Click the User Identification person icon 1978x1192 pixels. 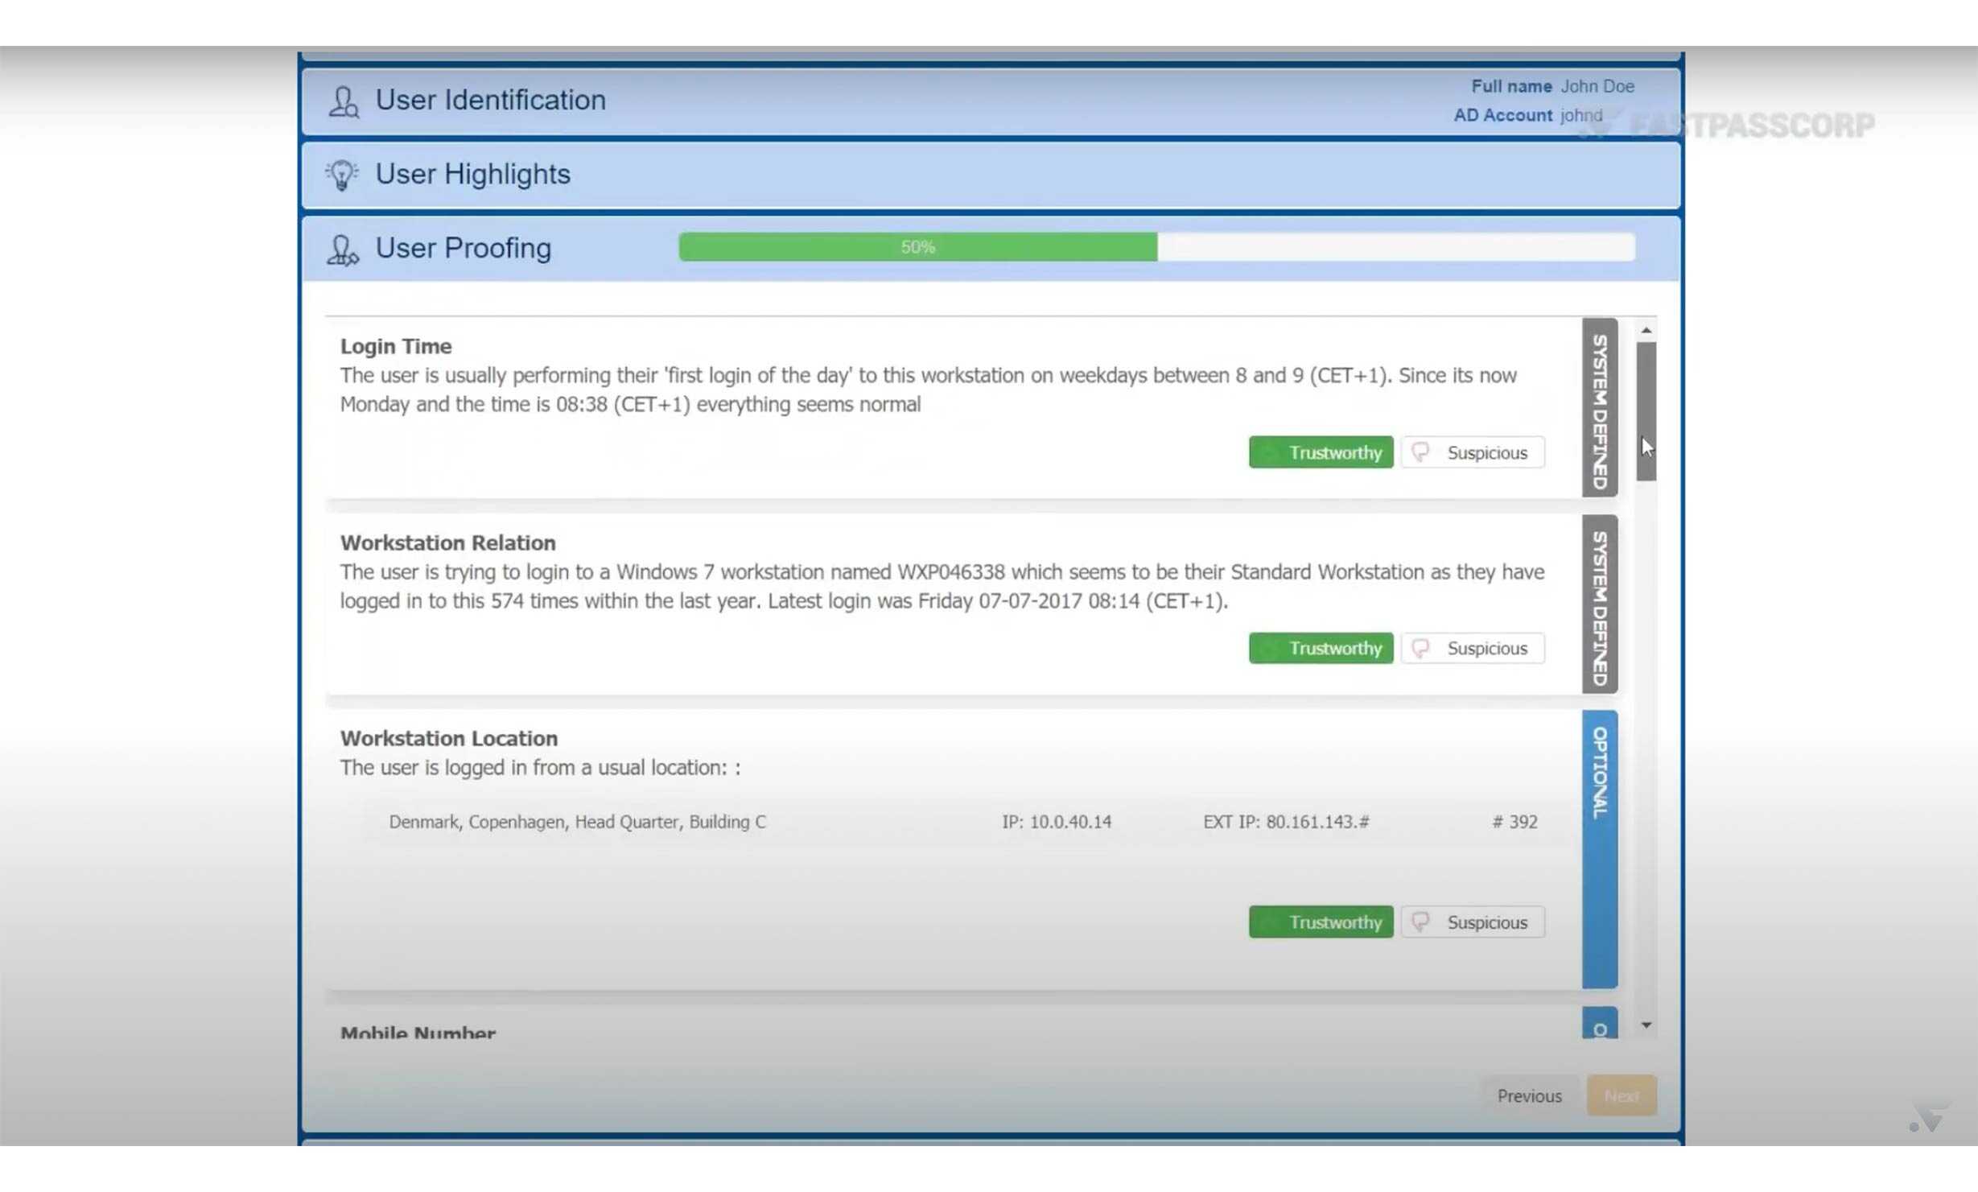pos(344,101)
